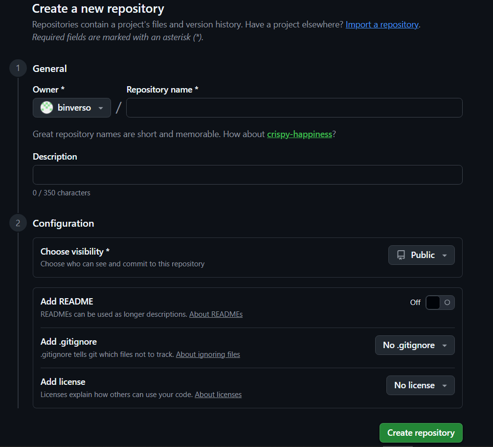Viewport: 493px width, 447px height.
Task: Open the About licenses link
Action: click(218, 395)
